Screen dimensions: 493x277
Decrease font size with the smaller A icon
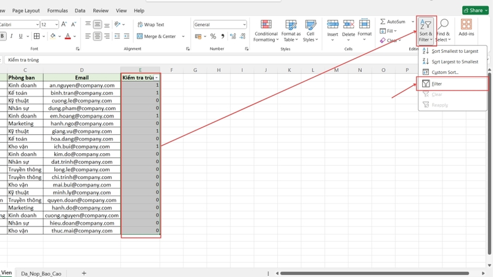pyautogui.click(x=73, y=24)
